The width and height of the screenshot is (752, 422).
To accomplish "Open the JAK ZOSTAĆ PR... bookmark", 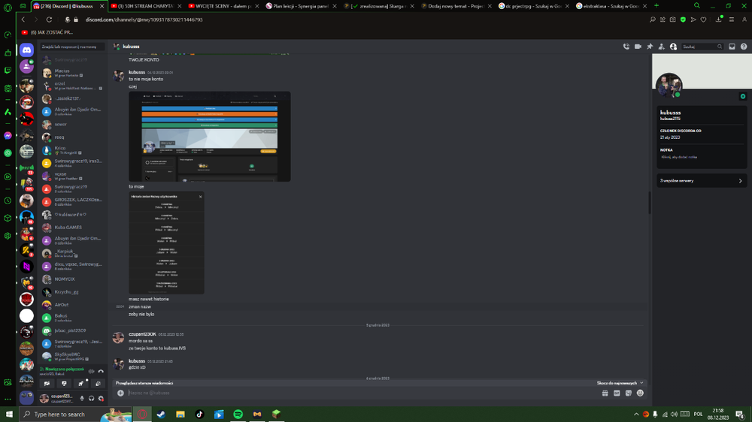I will [47, 32].
